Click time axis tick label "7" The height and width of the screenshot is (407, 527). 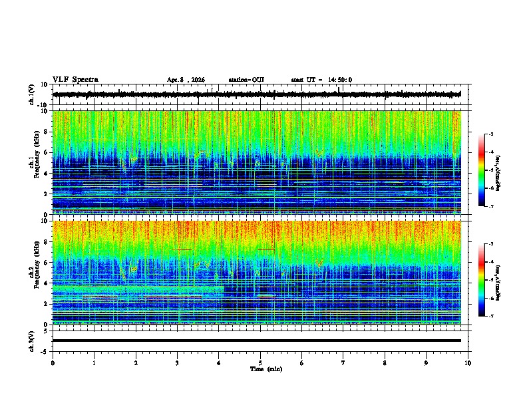(x=343, y=363)
